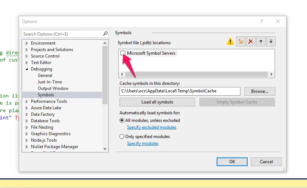Expand the Projects and Solutions node
The image size is (307, 188).
(27, 50)
